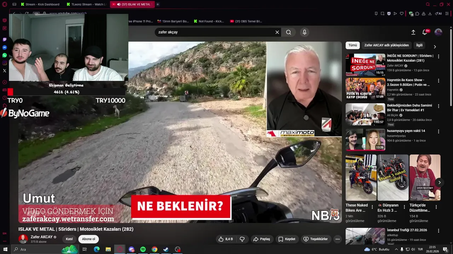Open the YouTube create/upload icon

click(x=413, y=32)
